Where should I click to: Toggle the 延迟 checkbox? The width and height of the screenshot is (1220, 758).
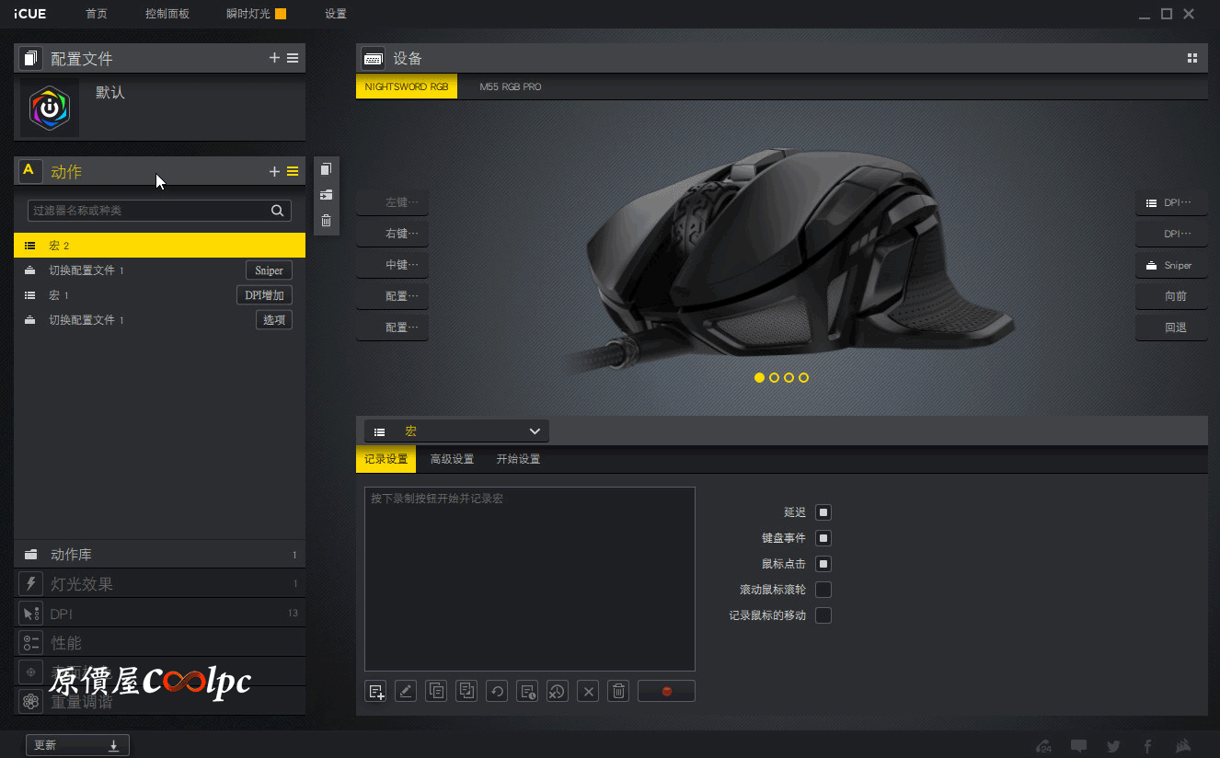pos(823,512)
